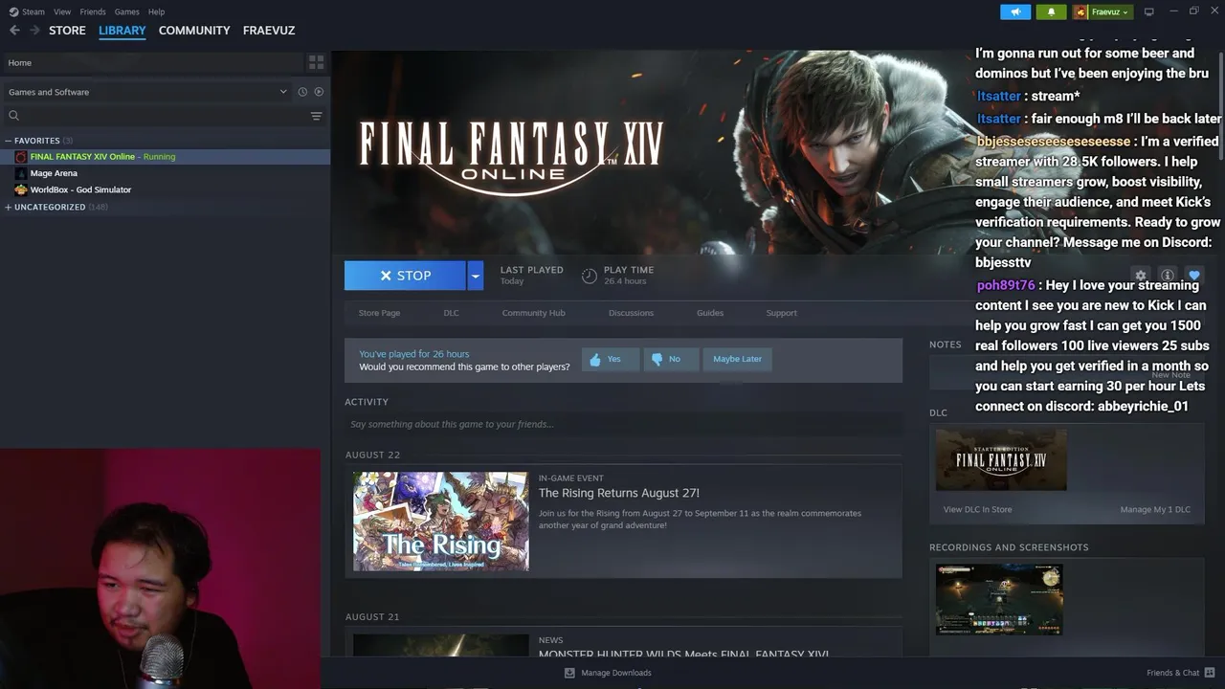Open the Store Page link

coord(379,313)
